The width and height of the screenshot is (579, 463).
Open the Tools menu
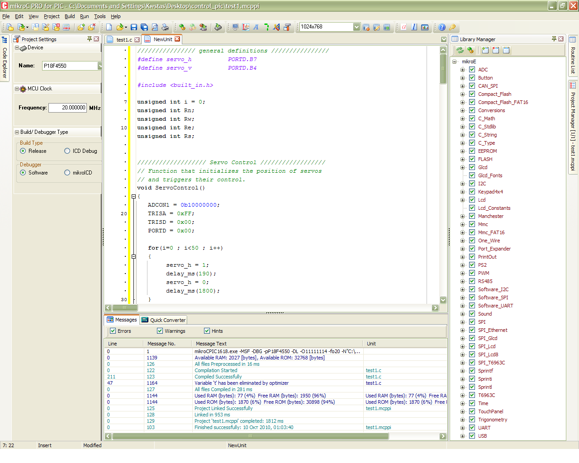(x=100, y=16)
